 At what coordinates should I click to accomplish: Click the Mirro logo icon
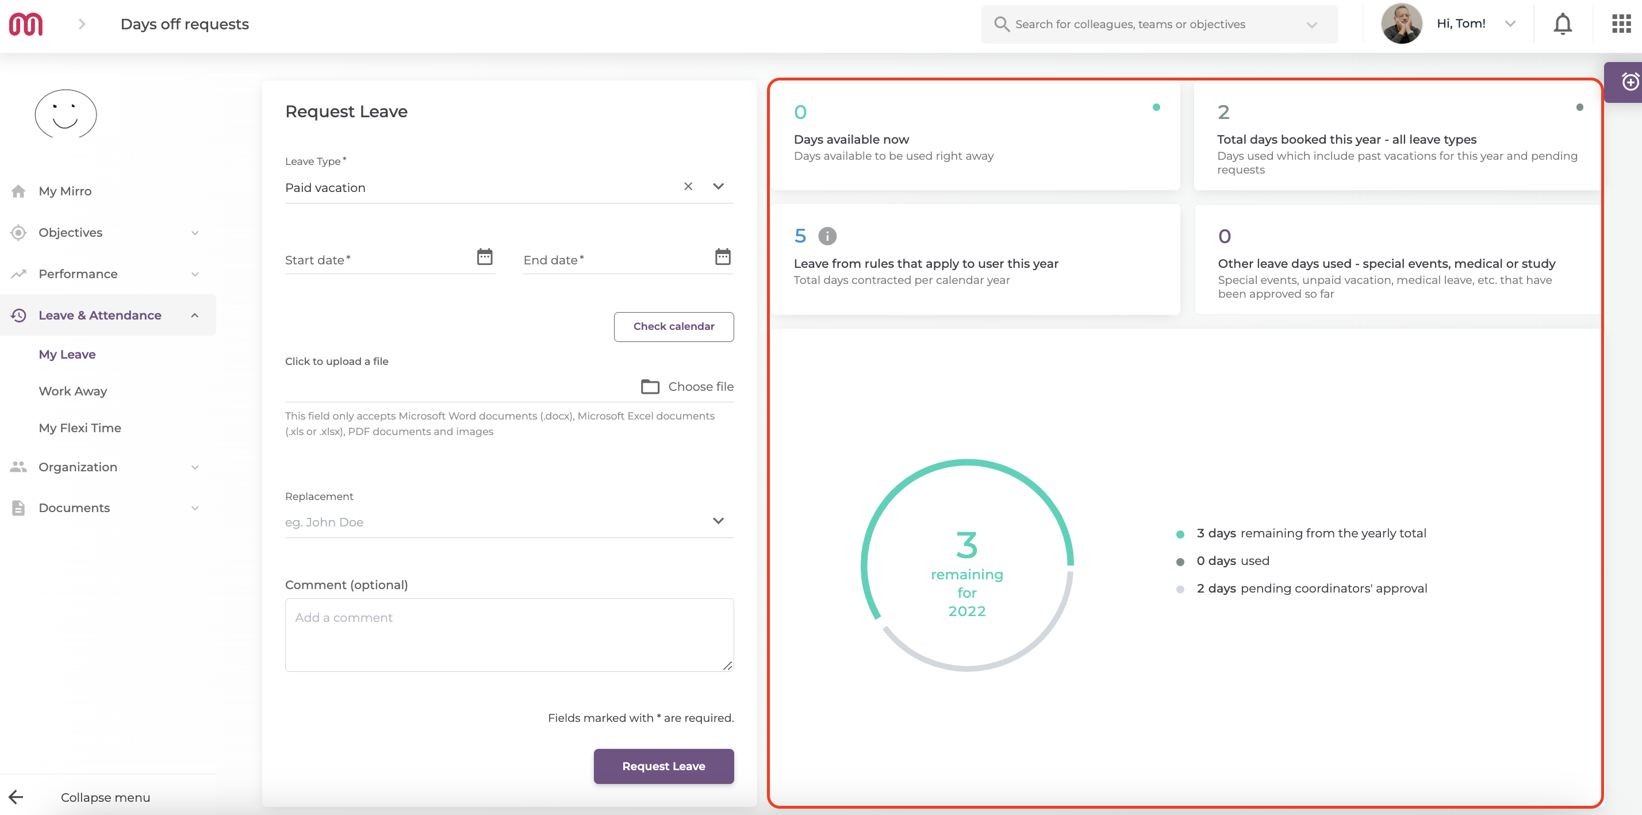tap(26, 24)
